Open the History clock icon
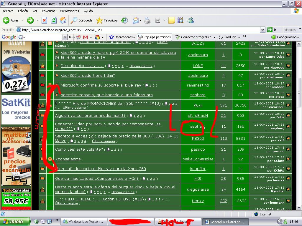 coord(124,20)
